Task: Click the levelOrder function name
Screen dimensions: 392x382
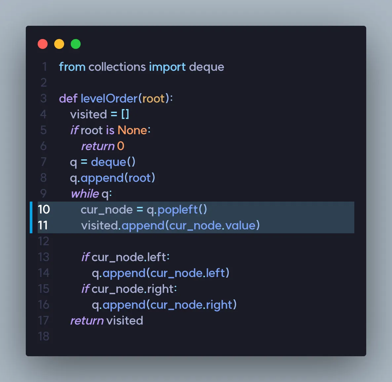Action: pyautogui.click(x=109, y=98)
